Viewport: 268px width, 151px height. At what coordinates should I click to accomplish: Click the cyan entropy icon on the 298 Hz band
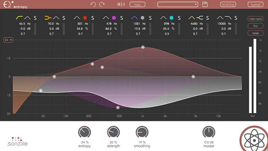pyautogui.click(x=171, y=18)
